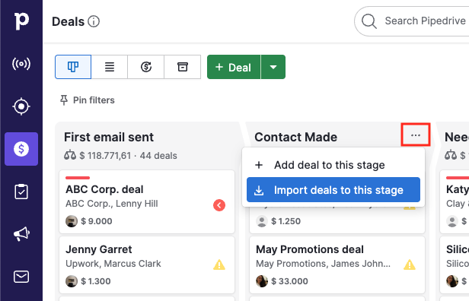The height and width of the screenshot is (301, 469).
Task: Click warning triangle on May Promotions deal
Action: tap(410, 265)
